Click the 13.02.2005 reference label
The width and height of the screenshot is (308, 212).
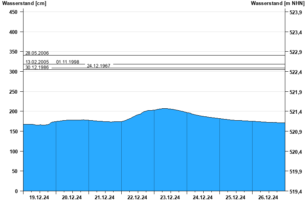(x=37, y=62)
